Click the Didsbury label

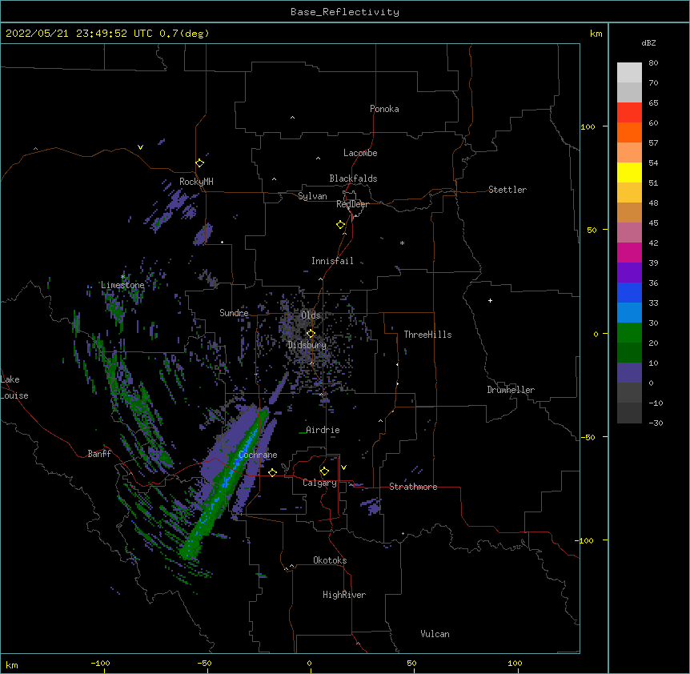307,345
